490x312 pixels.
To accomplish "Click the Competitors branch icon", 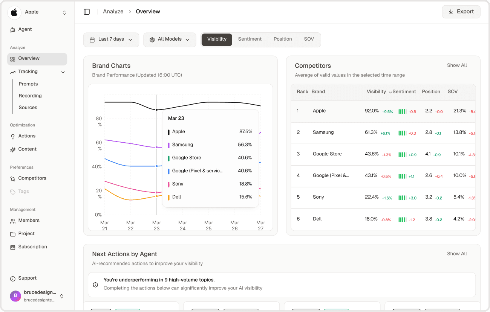I will (13, 178).
